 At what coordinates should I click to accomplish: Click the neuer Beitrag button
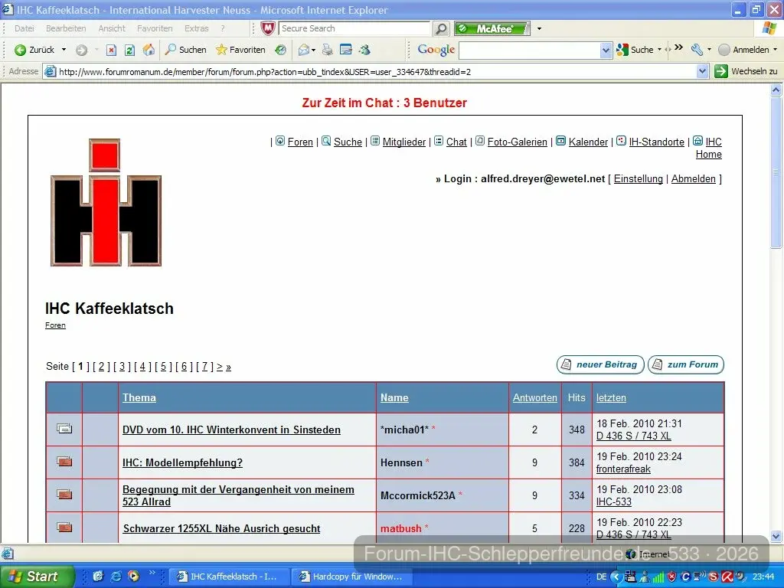[600, 364]
